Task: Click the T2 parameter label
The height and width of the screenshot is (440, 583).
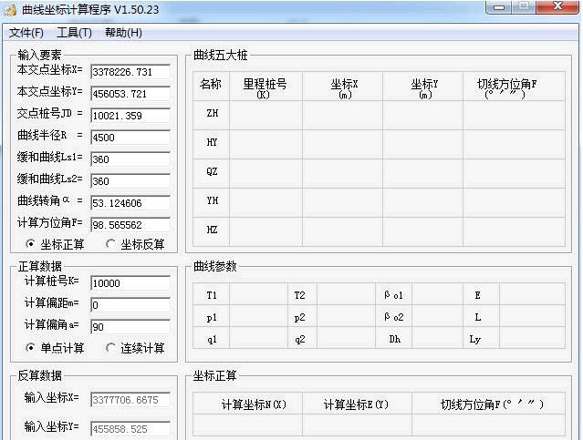Action: point(299,295)
